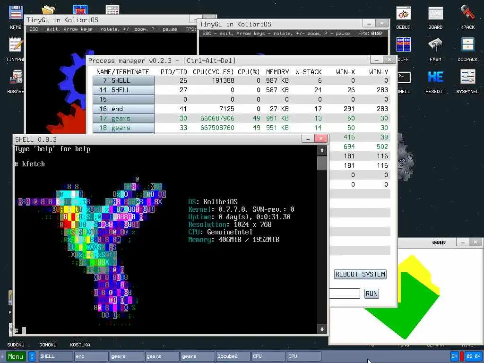Click the WIN-X value '416'
Screen dimensions: 484x363
349,137
